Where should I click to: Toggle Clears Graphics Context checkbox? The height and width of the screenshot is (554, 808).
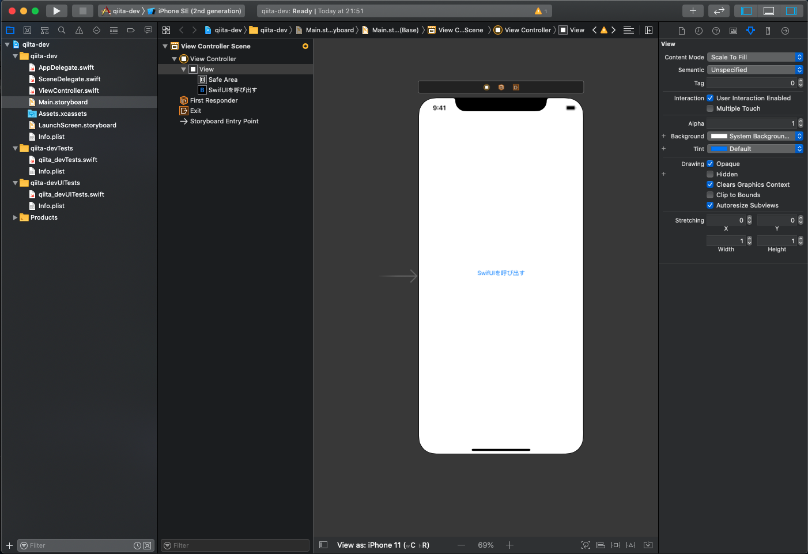click(x=710, y=184)
